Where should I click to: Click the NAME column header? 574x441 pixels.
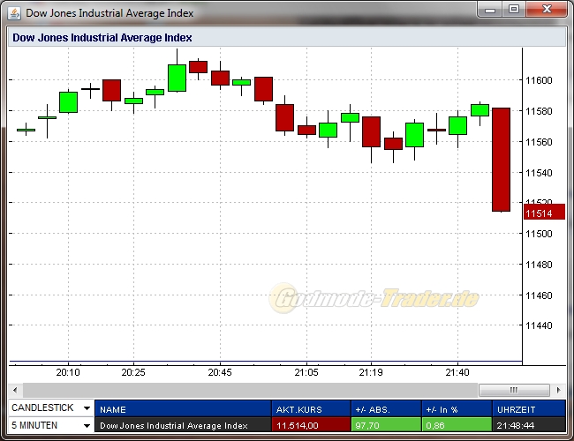(x=183, y=409)
